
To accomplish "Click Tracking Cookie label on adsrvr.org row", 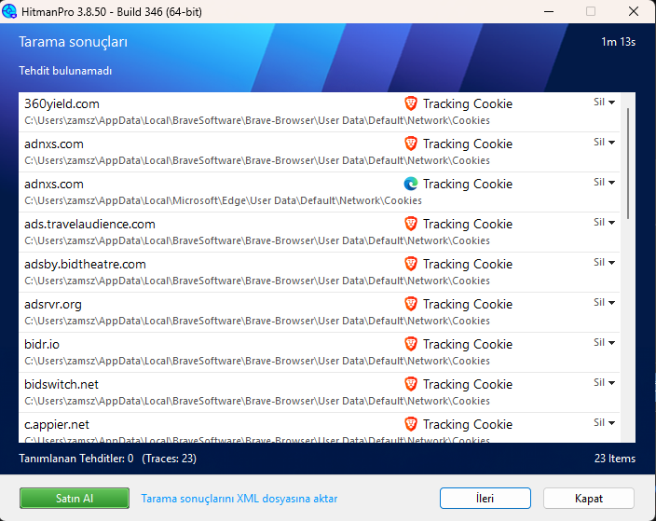I will [x=468, y=304].
